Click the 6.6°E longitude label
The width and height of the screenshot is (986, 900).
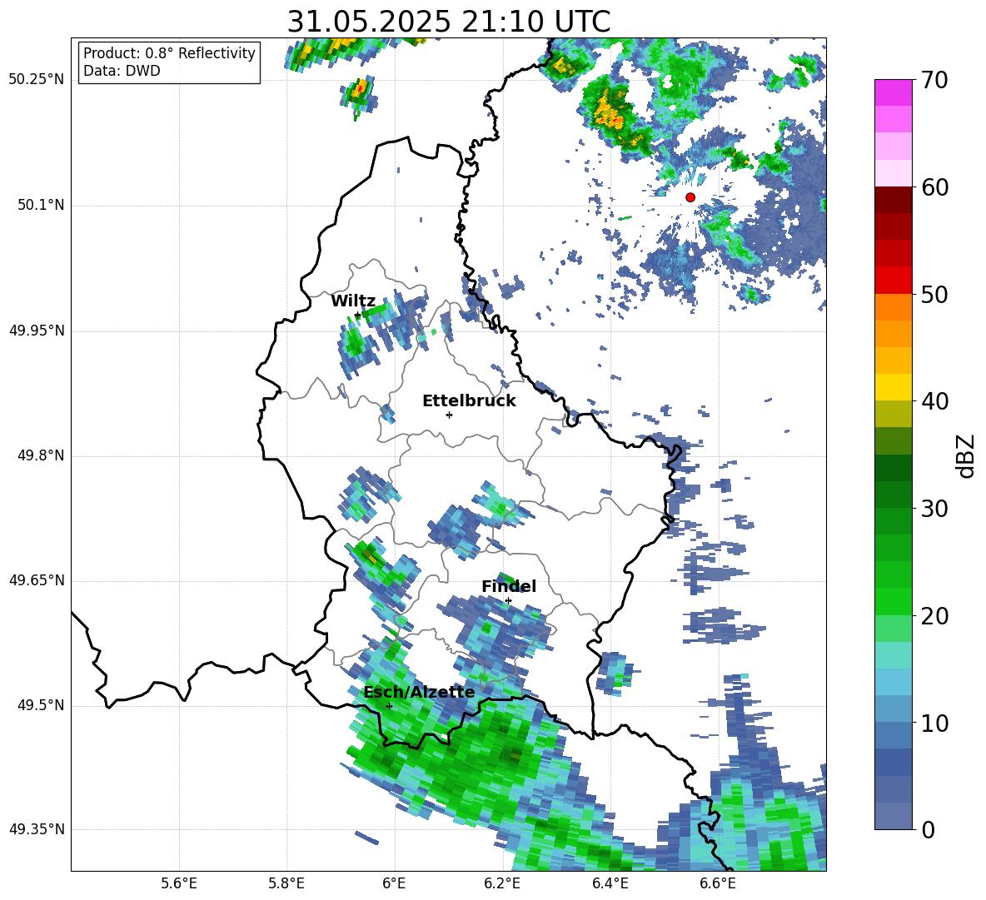click(718, 883)
